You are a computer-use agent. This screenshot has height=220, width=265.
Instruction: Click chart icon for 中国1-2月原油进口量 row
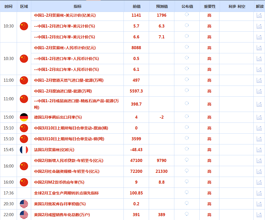point(259,91)
